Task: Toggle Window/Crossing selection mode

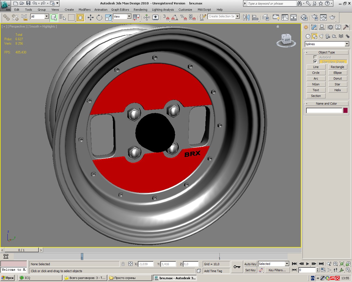Action: pos(80,18)
